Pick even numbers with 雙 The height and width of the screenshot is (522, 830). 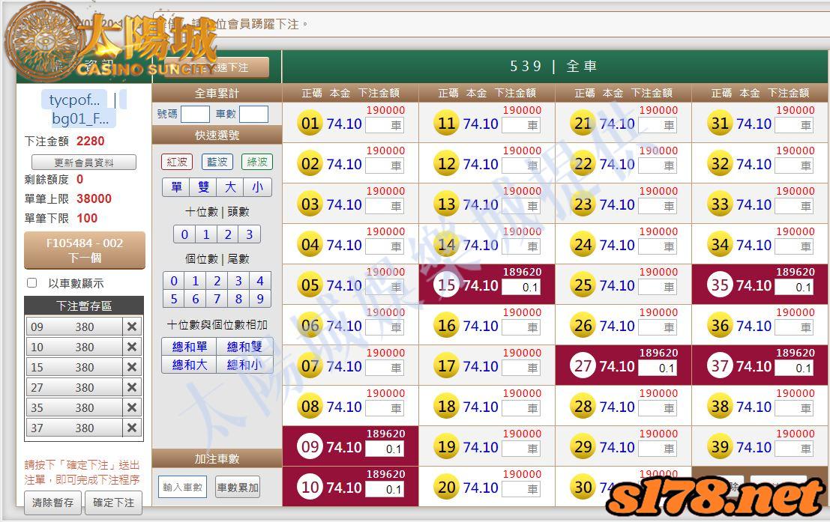point(203,186)
